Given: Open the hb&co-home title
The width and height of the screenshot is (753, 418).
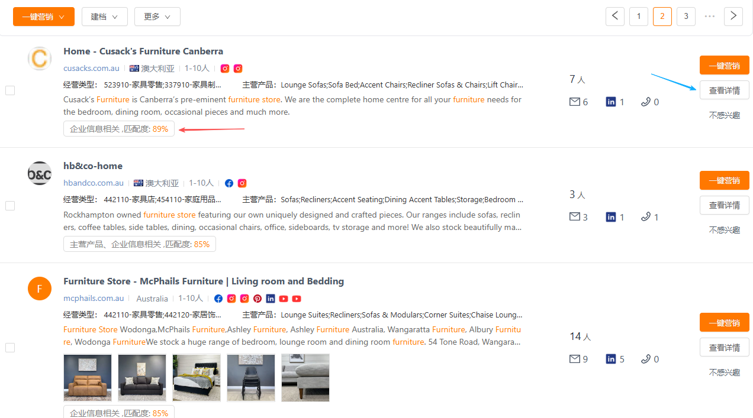Looking at the screenshot, I should 93,166.
